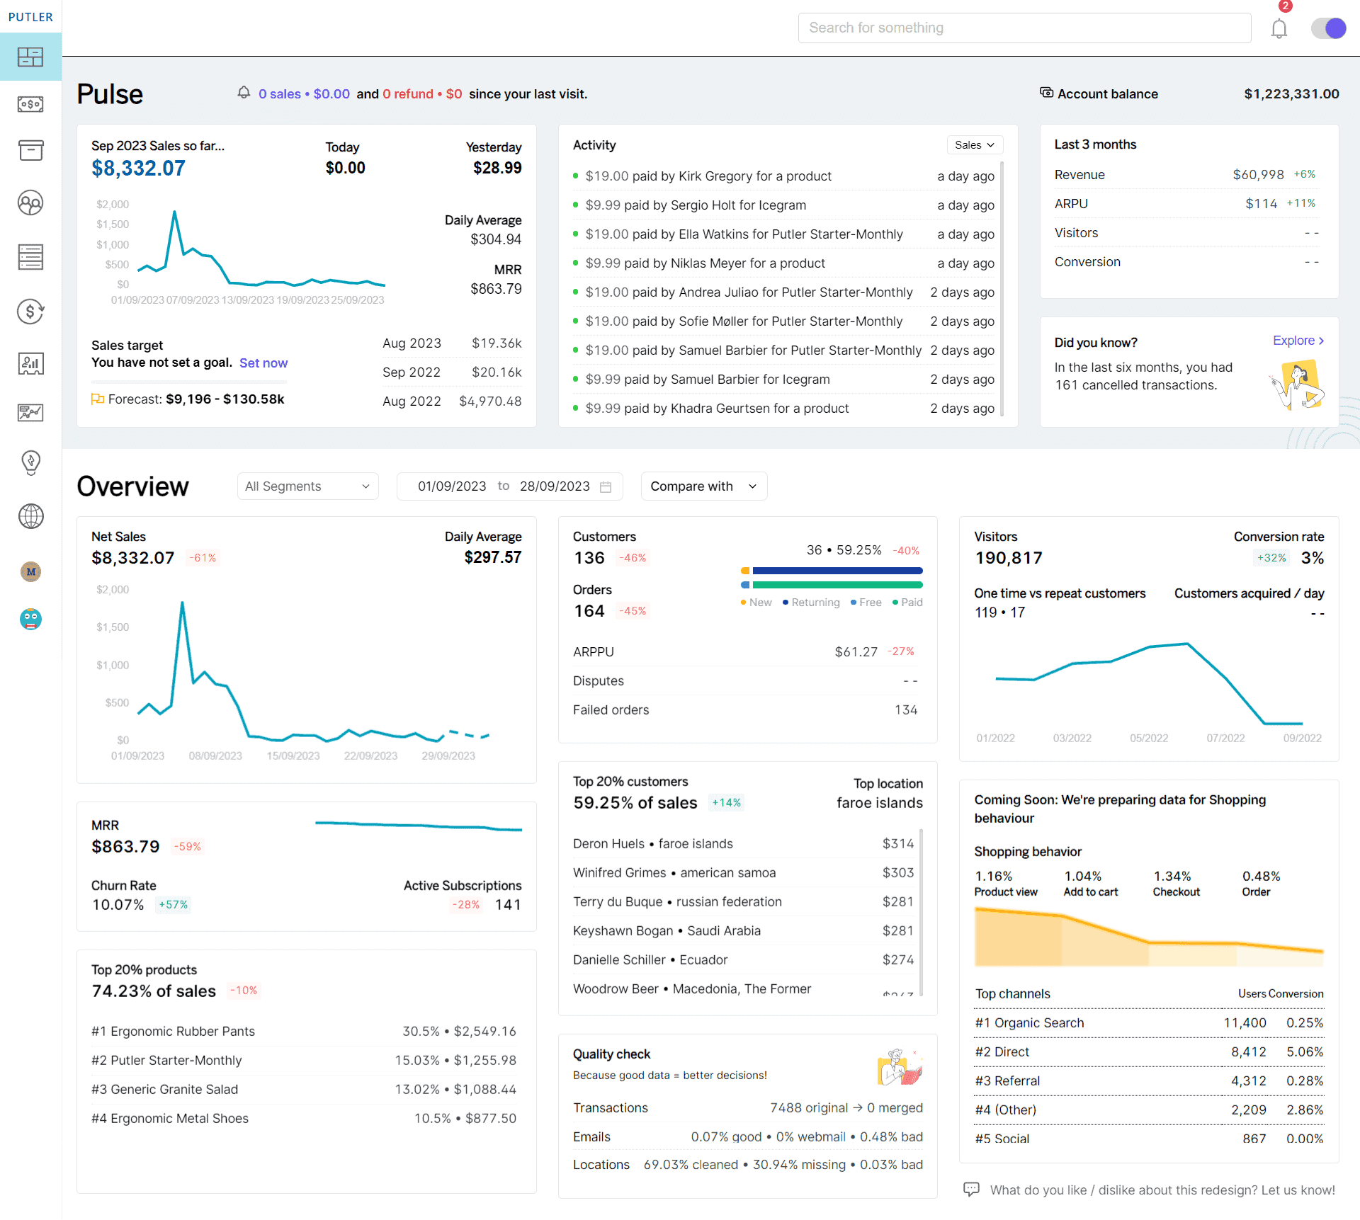1360x1220 pixels.
Task: Click the start date 01/09/2023
Action: tap(452, 486)
